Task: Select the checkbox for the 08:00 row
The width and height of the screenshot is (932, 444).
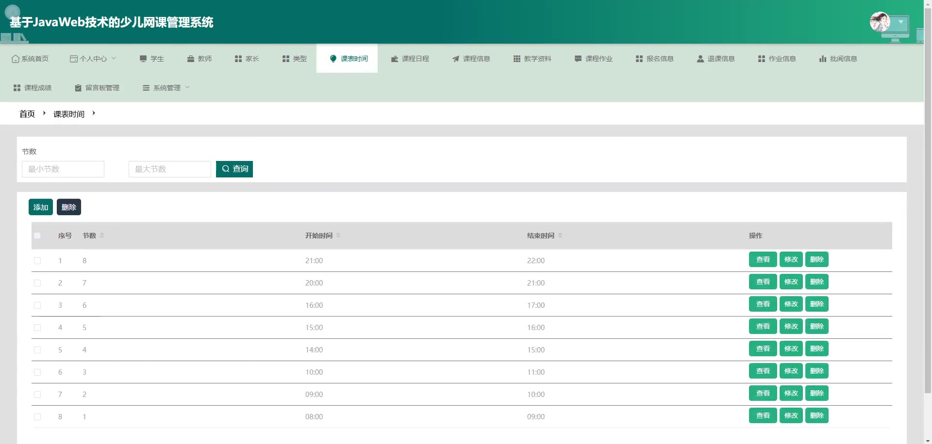Action: point(37,417)
